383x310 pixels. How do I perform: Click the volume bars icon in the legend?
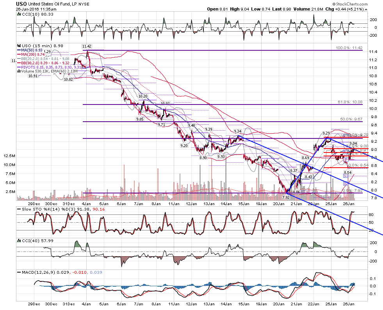click(x=19, y=71)
